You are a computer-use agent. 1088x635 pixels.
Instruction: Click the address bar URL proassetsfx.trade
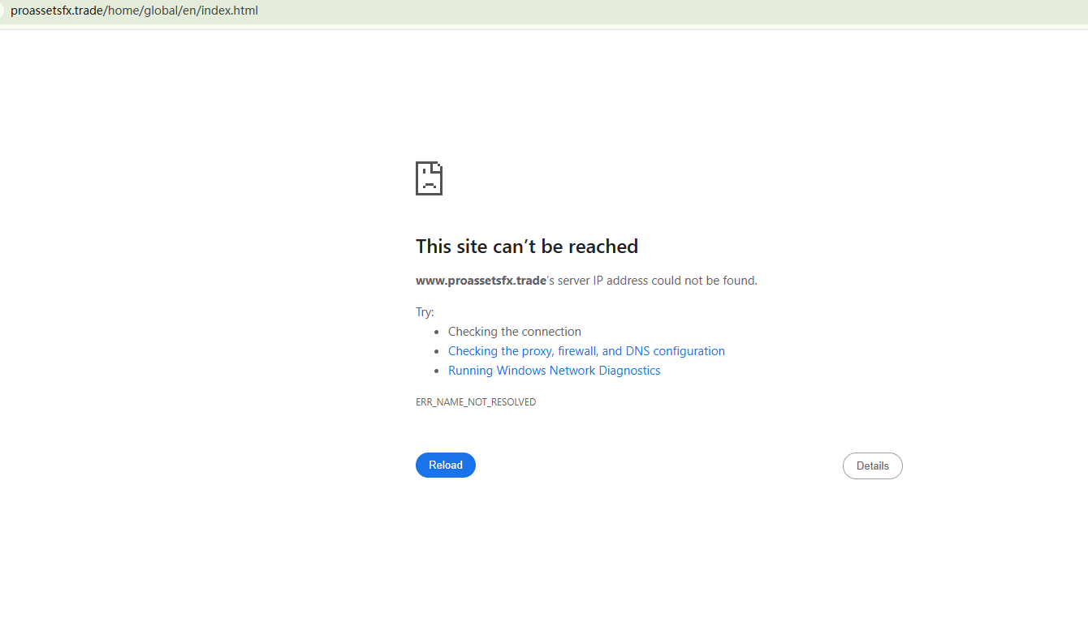point(134,11)
